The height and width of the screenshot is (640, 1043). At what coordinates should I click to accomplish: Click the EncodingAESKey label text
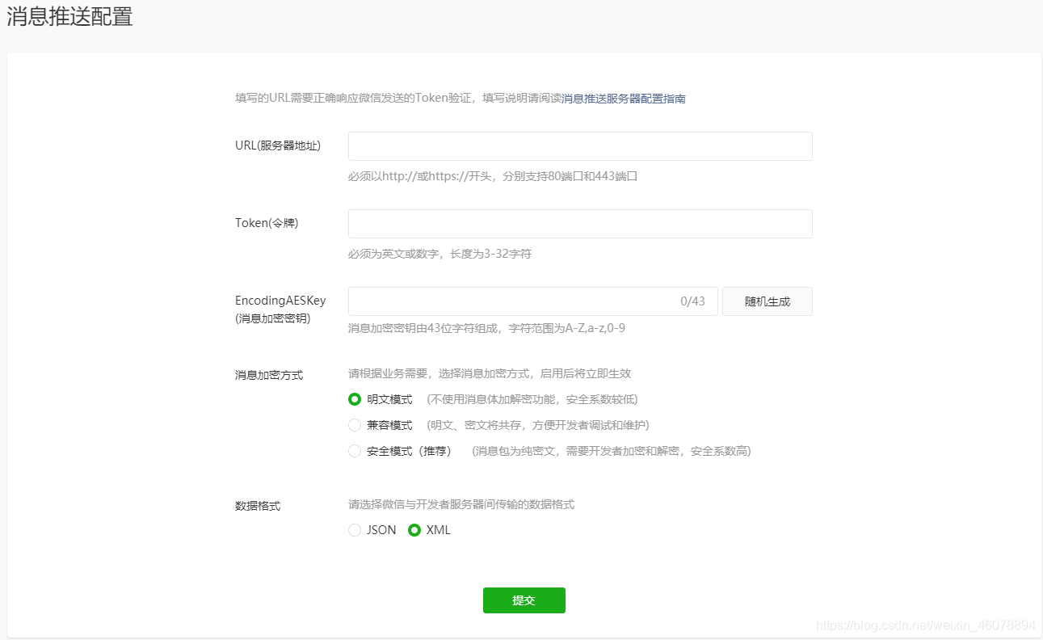tap(280, 301)
